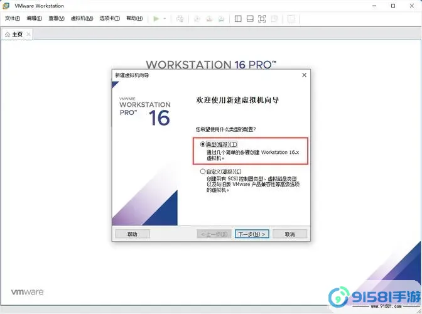Toggle the thumbnail bar view icon
422x314 pixels.
[x=250, y=19]
